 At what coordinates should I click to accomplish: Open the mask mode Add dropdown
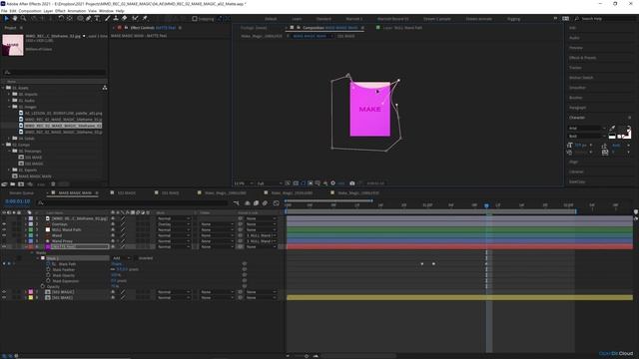click(x=122, y=258)
